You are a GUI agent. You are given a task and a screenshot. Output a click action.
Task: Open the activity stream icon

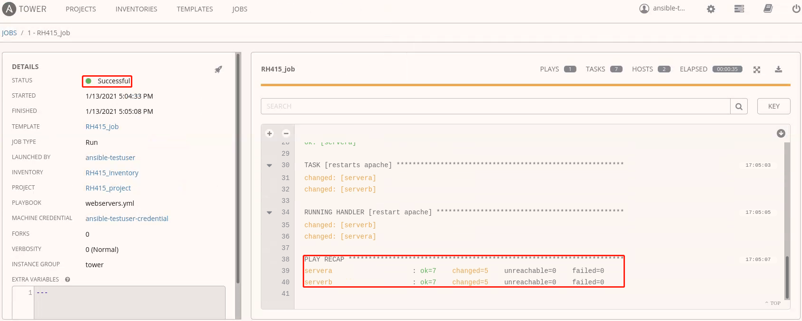(x=739, y=9)
